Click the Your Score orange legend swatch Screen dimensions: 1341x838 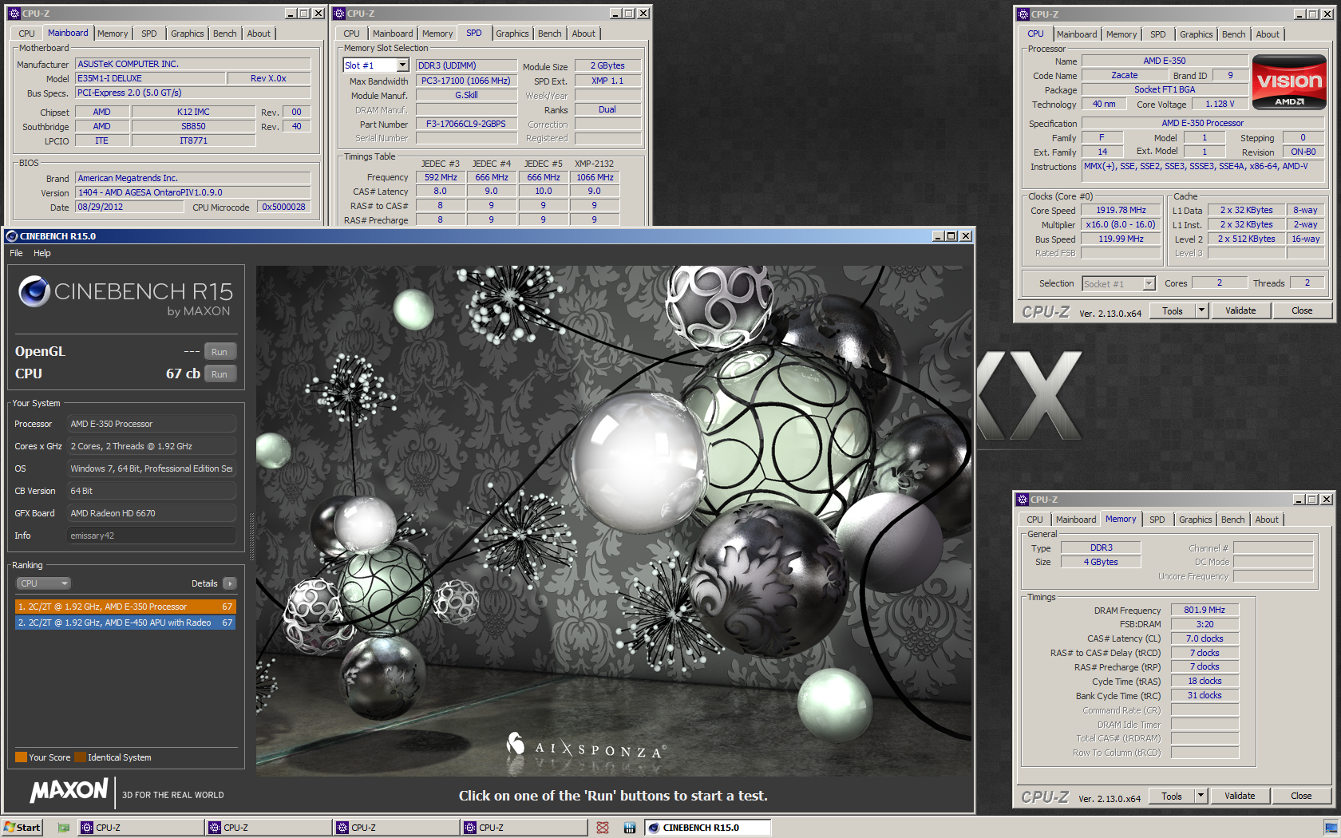(x=21, y=757)
